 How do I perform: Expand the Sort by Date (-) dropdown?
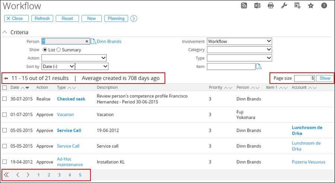pos(58,66)
